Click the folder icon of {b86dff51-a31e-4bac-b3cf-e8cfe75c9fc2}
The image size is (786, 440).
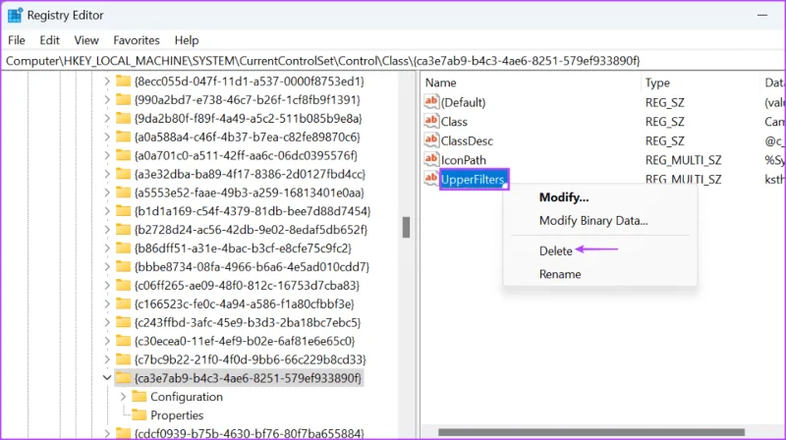(x=123, y=248)
